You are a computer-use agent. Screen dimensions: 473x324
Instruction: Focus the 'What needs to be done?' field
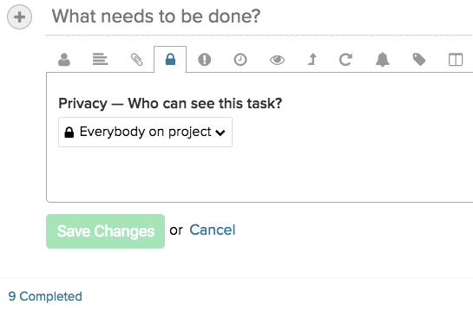point(259,16)
